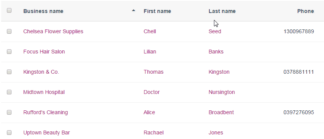The image size is (324, 139).
Task: Select the Focus Hair Salon checkbox
Action: point(9,52)
